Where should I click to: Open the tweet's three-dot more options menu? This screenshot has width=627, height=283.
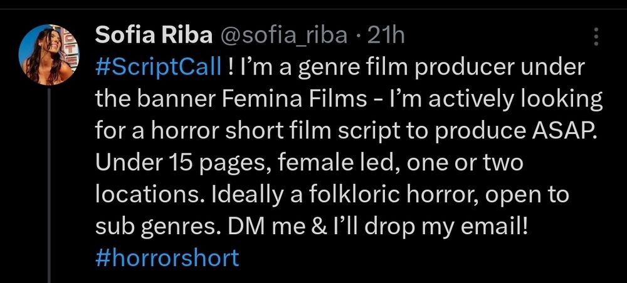[x=595, y=38]
